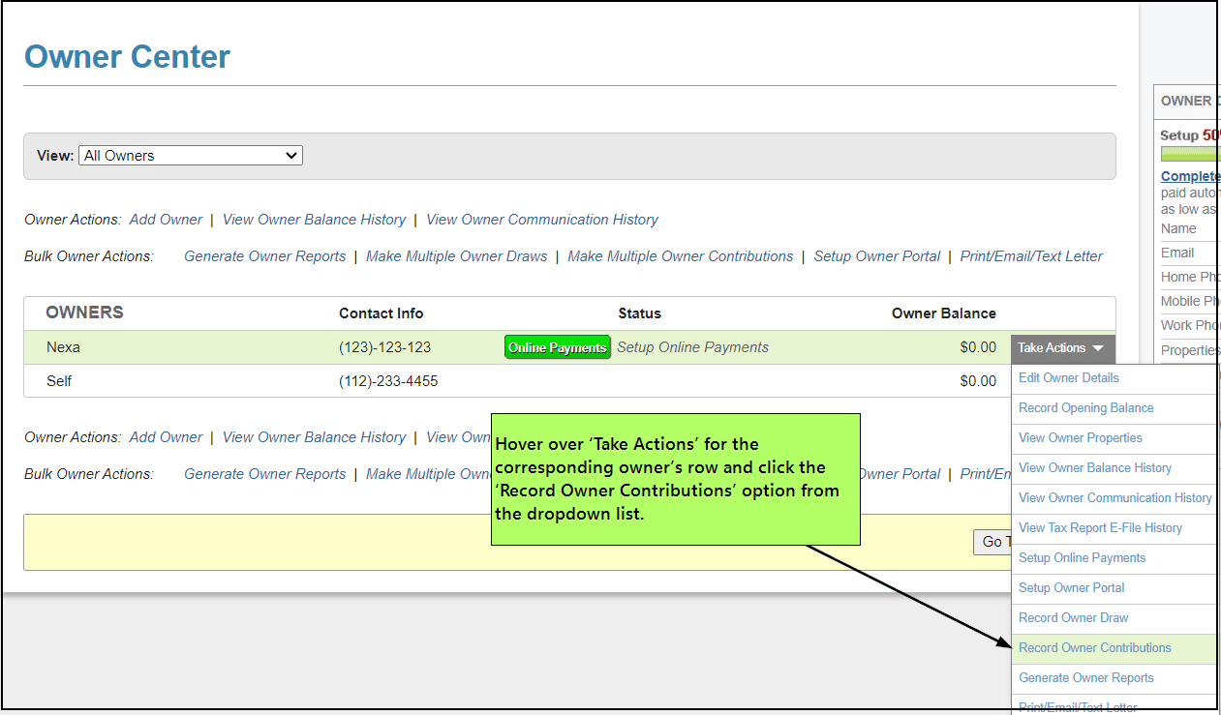This screenshot has width=1221, height=715.
Task: Open View Owner Communication History in dropdown menu
Action: 1114,498
